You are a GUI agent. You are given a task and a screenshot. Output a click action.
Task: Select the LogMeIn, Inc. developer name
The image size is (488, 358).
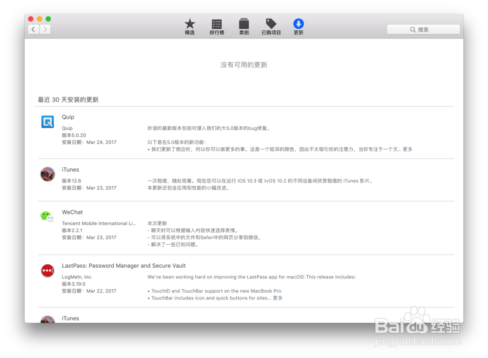click(x=77, y=277)
